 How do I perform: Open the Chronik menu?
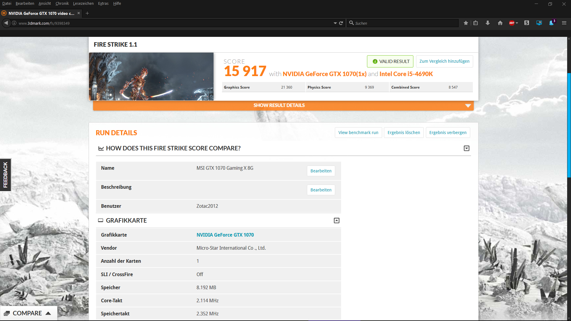pyautogui.click(x=62, y=4)
